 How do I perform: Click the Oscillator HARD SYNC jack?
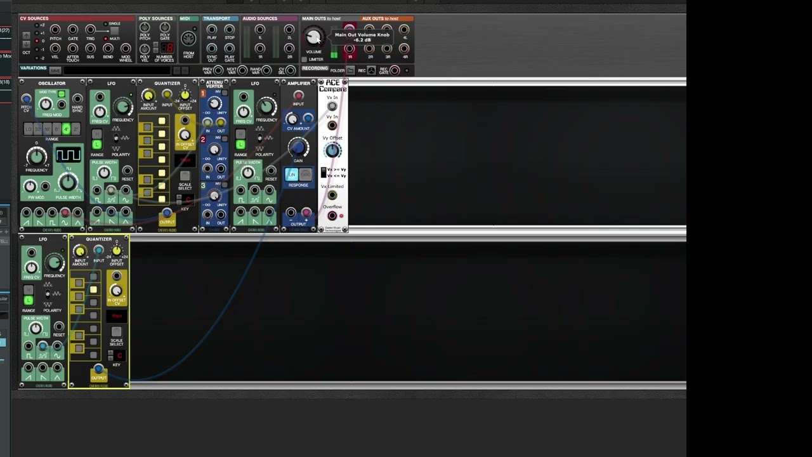pyautogui.click(x=77, y=98)
